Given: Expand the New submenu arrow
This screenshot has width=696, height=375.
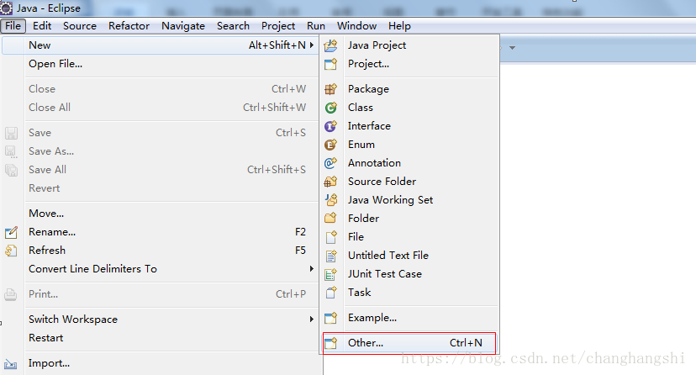Looking at the screenshot, I should (312, 45).
